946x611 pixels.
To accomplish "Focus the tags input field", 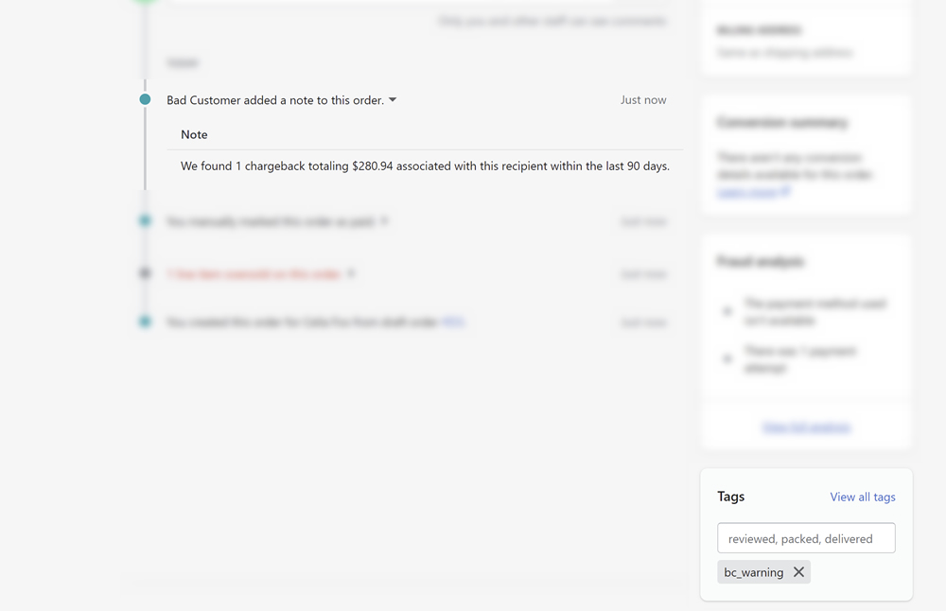I will [806, 538].
